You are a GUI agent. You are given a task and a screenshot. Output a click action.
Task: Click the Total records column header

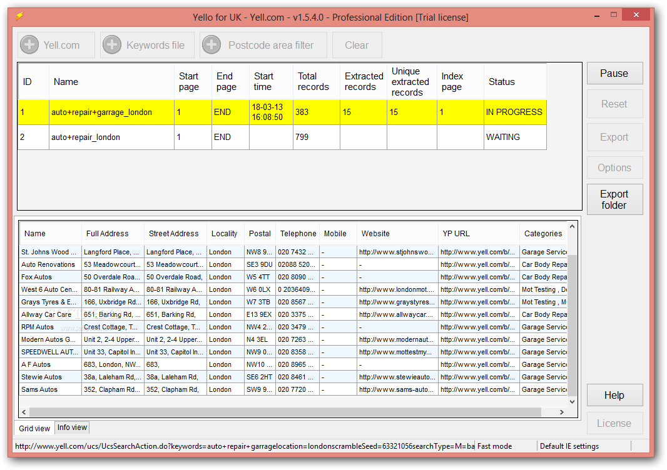click(x=317, y=82)
